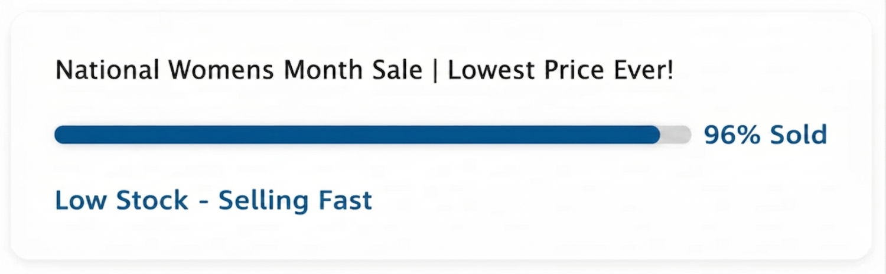Click the "96%" percentage figure
The width and height of the screenshot is (886, 274).
click(733, 135)
